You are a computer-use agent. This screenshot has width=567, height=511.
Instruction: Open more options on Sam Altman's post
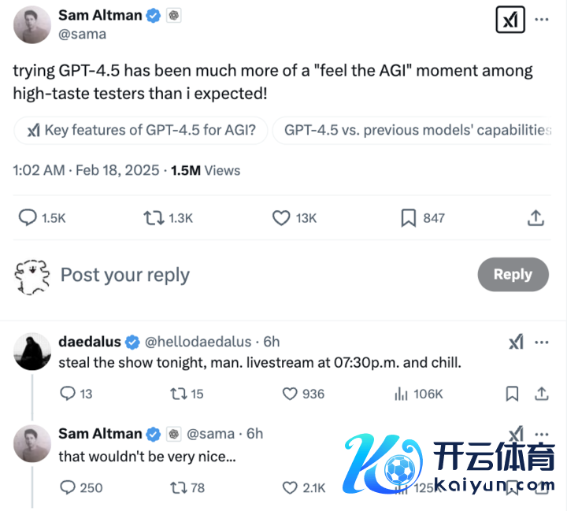coord(542,20)
